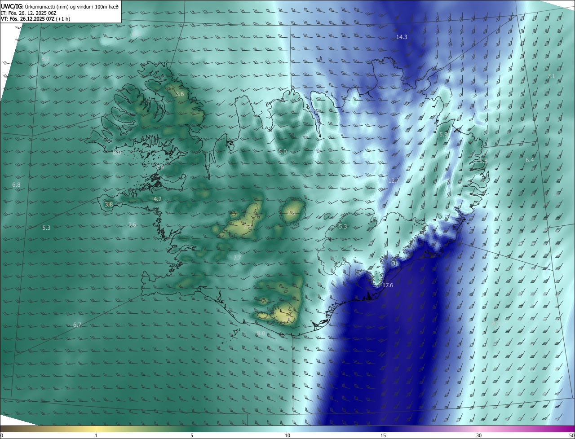The image size is (575, 439).
Task: Click the 15 tick on the color scale
Action: 383,435
